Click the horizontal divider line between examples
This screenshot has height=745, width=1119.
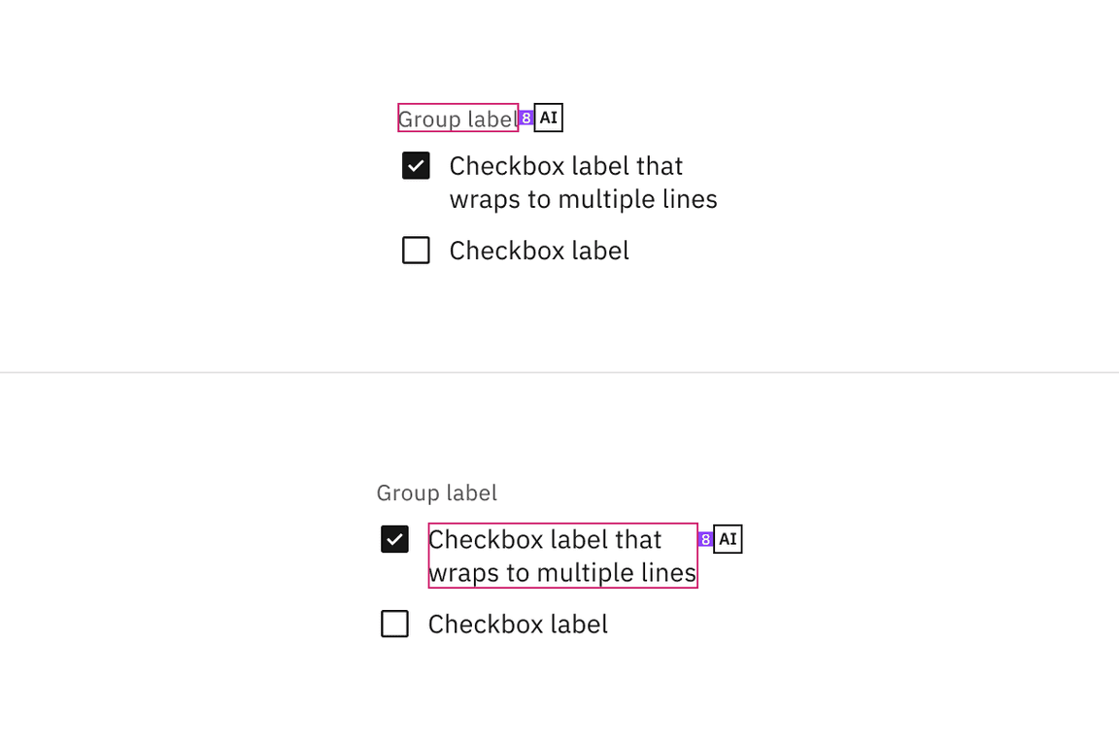click(559, 371)
